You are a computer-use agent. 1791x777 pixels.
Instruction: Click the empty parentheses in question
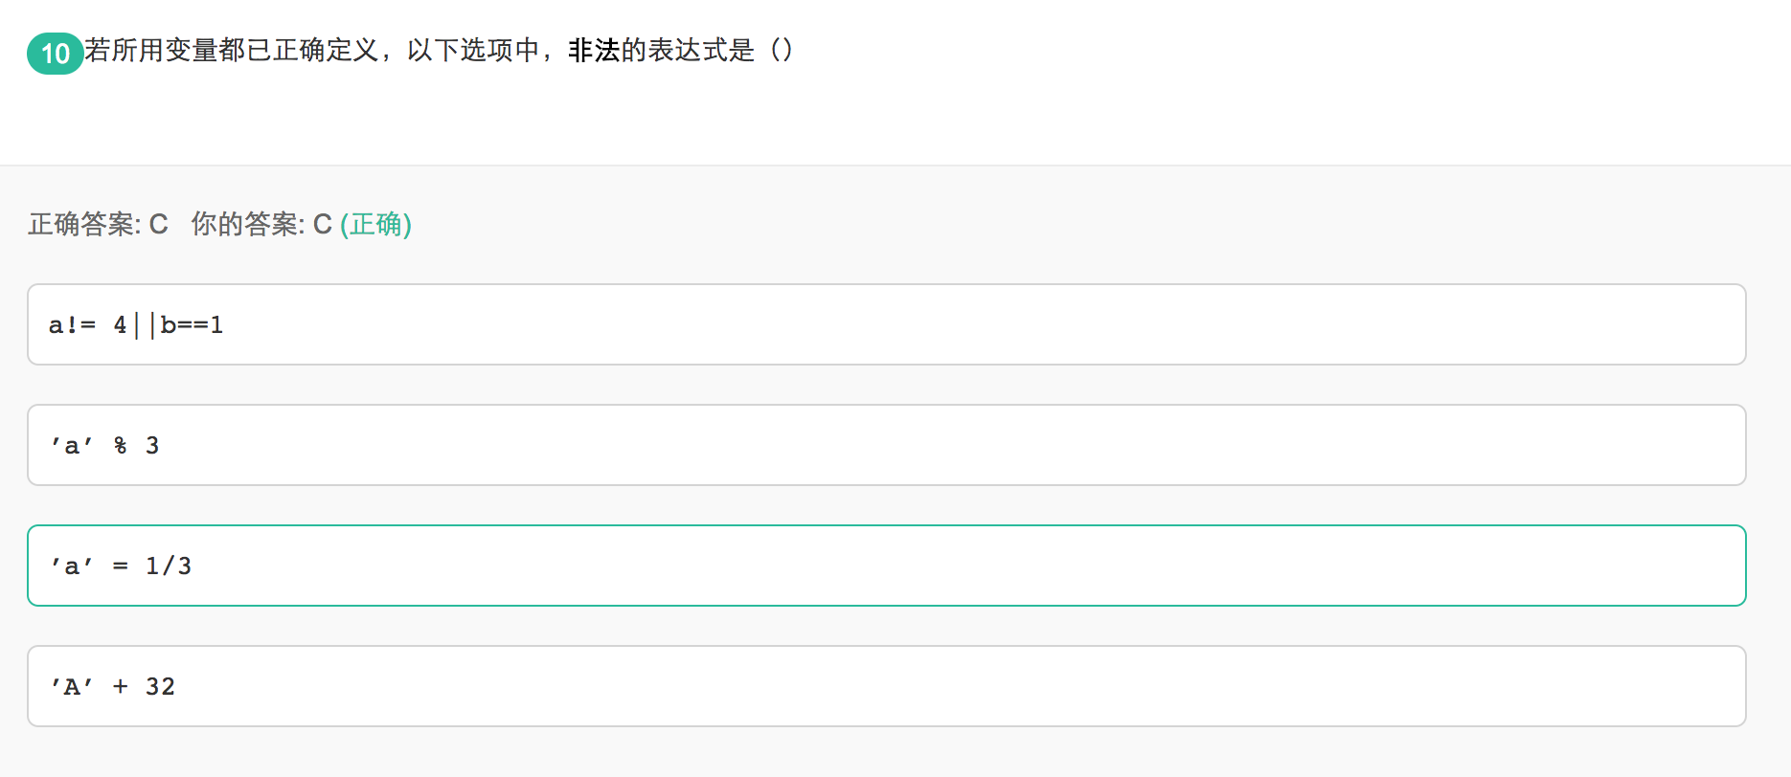782,50
